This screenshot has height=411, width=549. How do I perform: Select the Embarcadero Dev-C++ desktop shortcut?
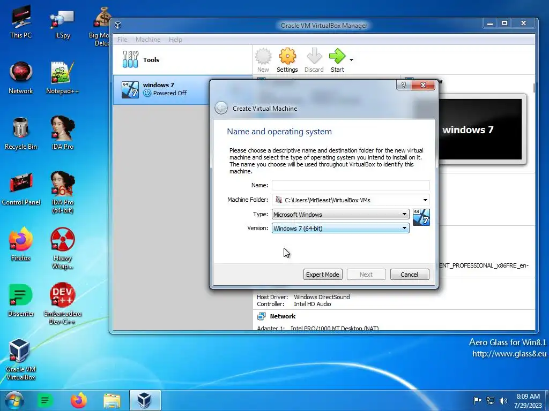62,303
